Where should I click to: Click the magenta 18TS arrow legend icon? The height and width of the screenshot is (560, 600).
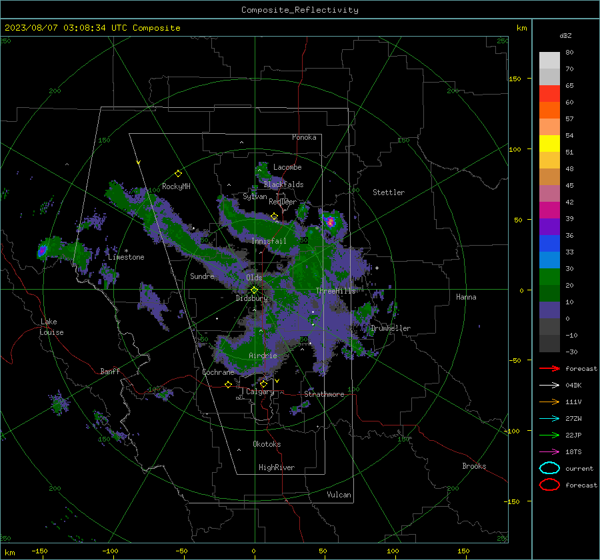[549, 452]
